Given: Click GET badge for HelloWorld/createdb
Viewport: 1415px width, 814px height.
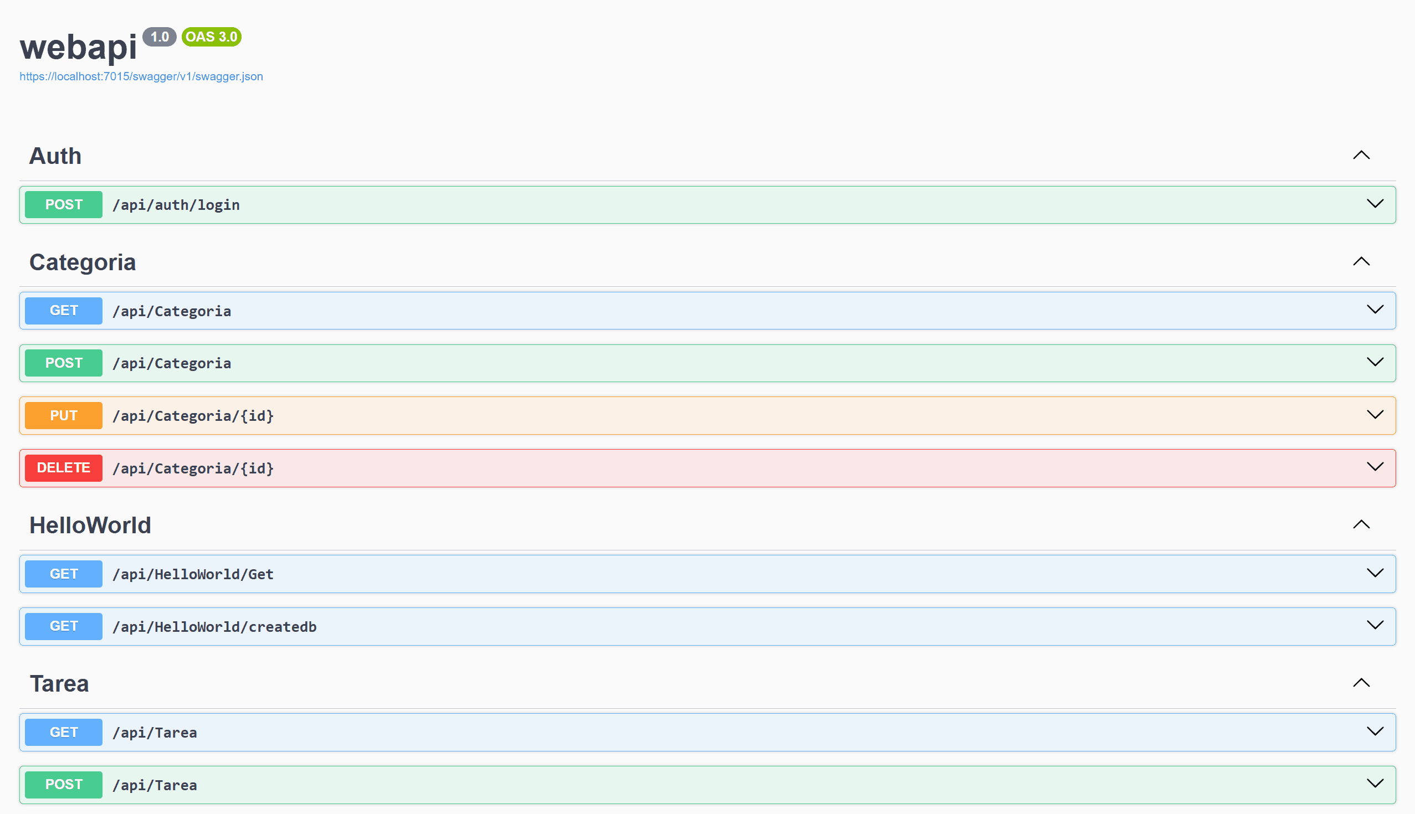Looking at the screenshot, I should [64, 626].
